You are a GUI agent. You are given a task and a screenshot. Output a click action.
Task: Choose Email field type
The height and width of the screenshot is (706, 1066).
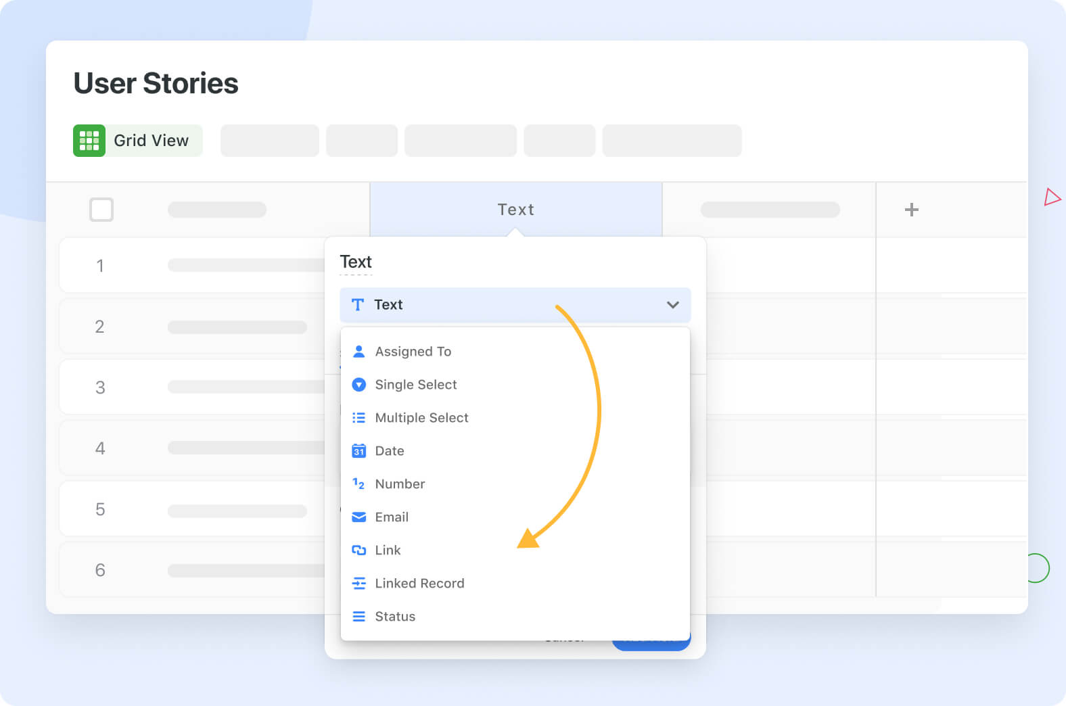[515, 517]
